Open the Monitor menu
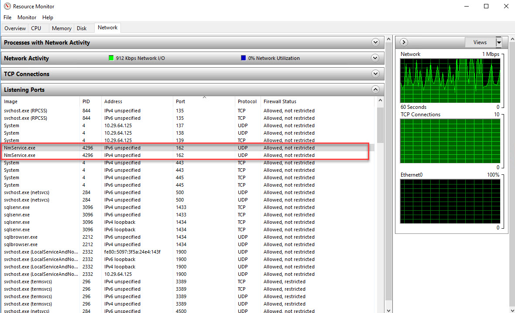The image size is (515, 313). 27,17
